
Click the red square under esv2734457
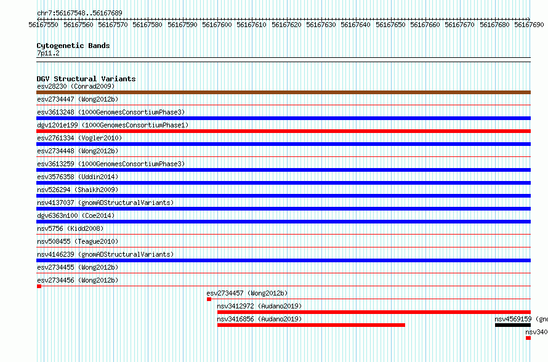(209, 299)
